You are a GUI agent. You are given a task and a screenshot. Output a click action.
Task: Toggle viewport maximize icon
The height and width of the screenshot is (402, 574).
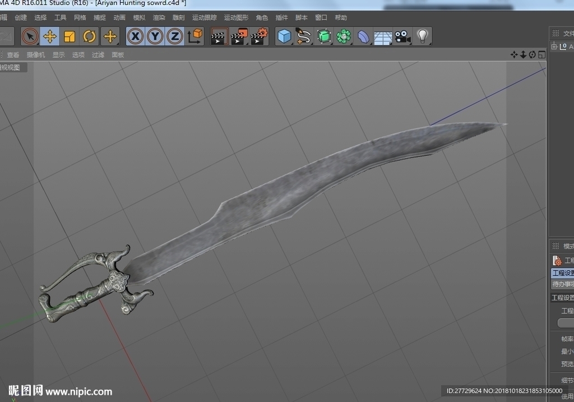[542, 54]
